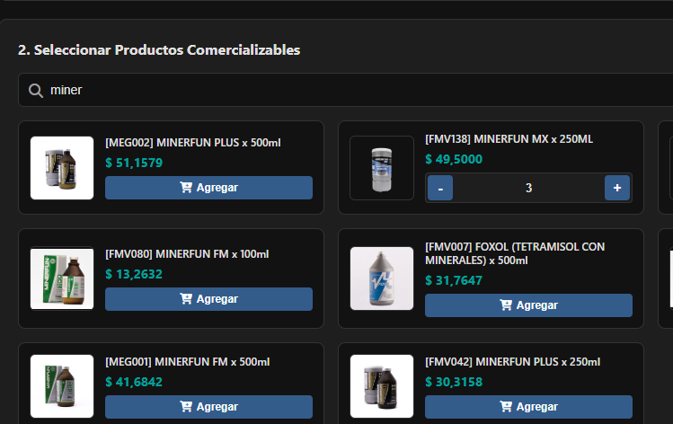Image resolution: width=673 pixels, height=424 pixels.
Task: Focus the product search field containing "miner"
Action: 346,90
